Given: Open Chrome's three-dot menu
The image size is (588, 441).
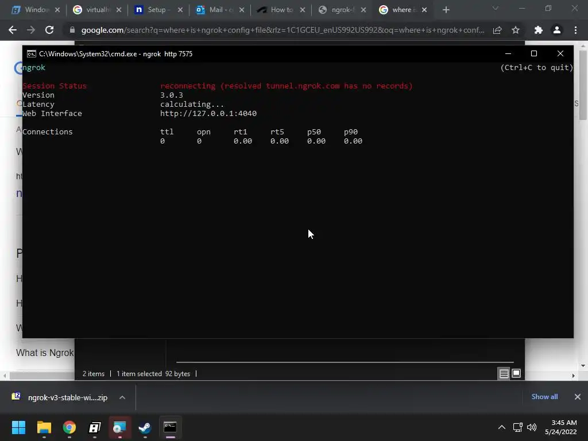Looking at the screenshot, I should [x=575, y=30].
